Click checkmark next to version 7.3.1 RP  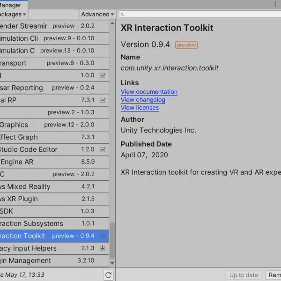coord(103,100)
